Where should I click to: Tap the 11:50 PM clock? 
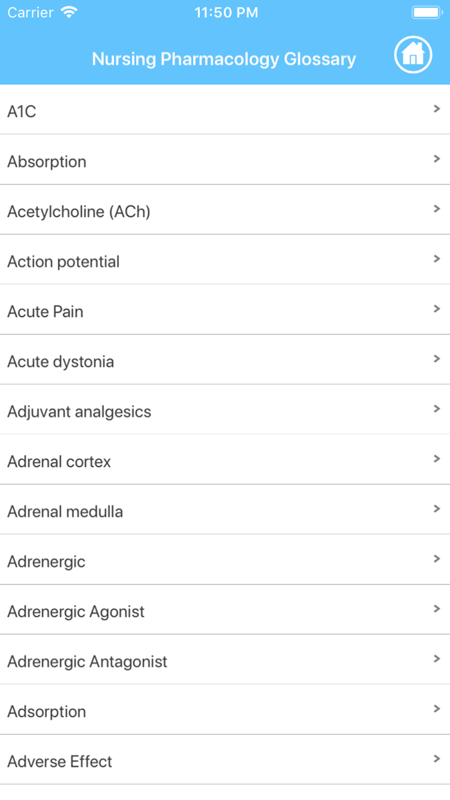pos(226,12)
